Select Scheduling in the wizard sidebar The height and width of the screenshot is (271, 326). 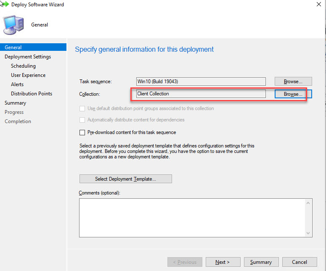click(x=23, y=66)
